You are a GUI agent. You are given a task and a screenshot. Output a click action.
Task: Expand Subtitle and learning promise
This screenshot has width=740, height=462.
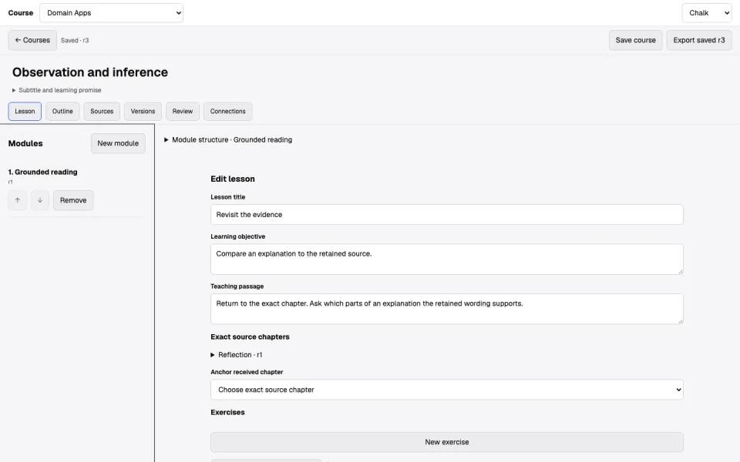(x=56, y=90)
